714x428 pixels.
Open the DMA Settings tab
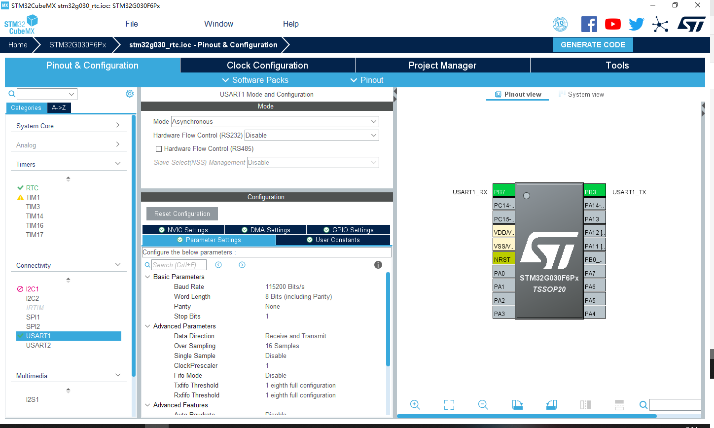point(266,230)
